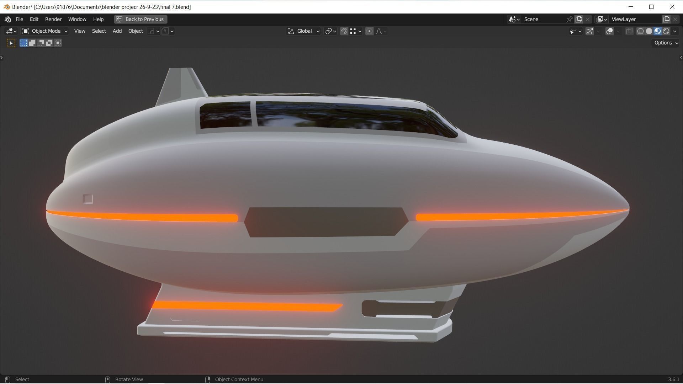
Task: Open the Object menu
Action: tap(135, 31)
